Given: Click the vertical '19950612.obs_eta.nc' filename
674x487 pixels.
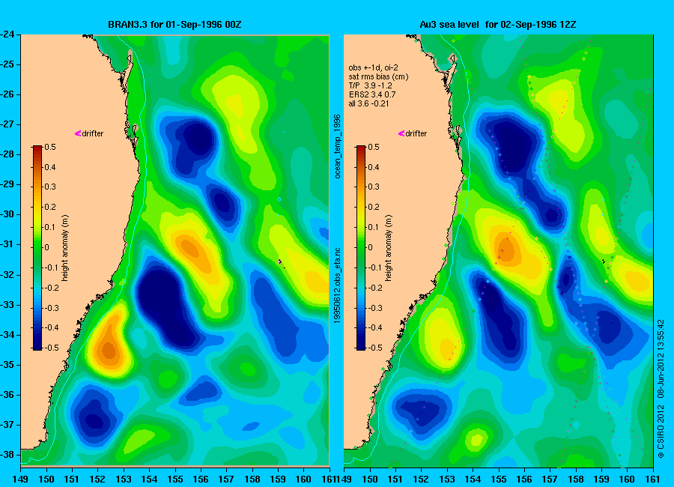Looking at the screenshot, I should (x=338, y=285).
